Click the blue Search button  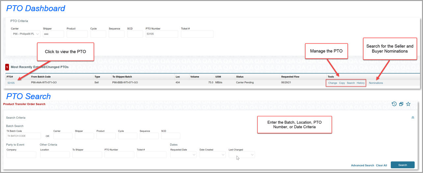(402, 165)
